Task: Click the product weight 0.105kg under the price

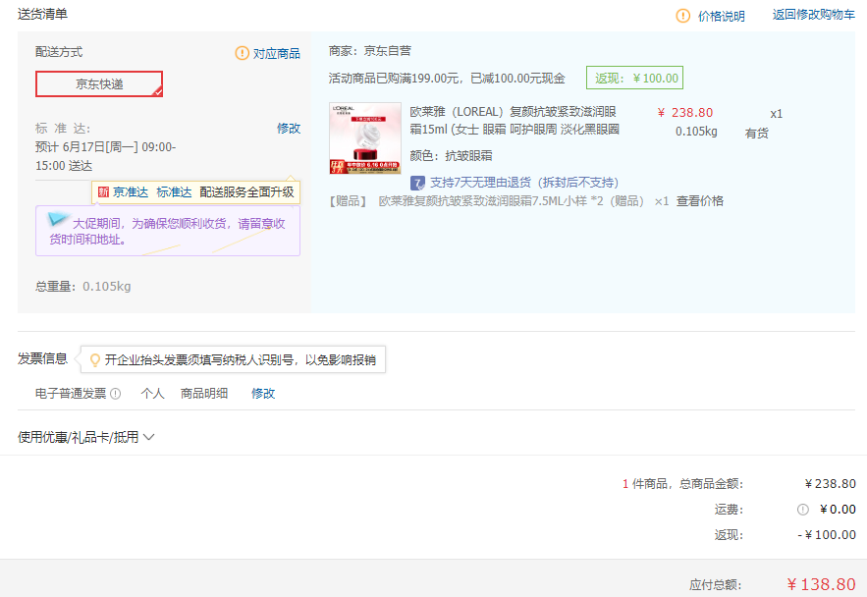Action: pos(696,132)
